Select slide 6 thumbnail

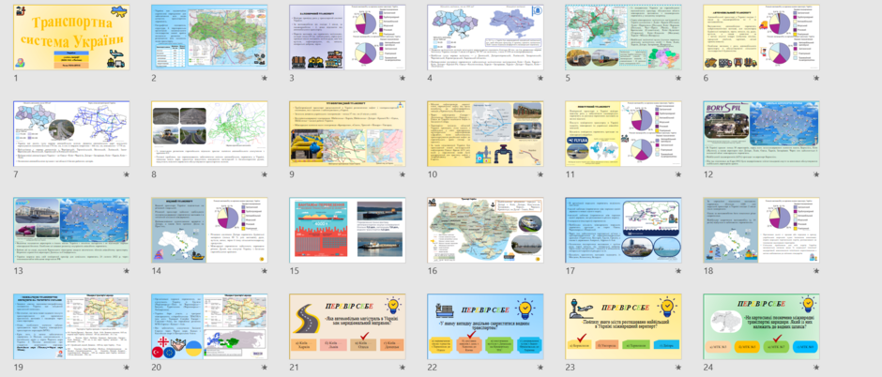tap(761, 38)
